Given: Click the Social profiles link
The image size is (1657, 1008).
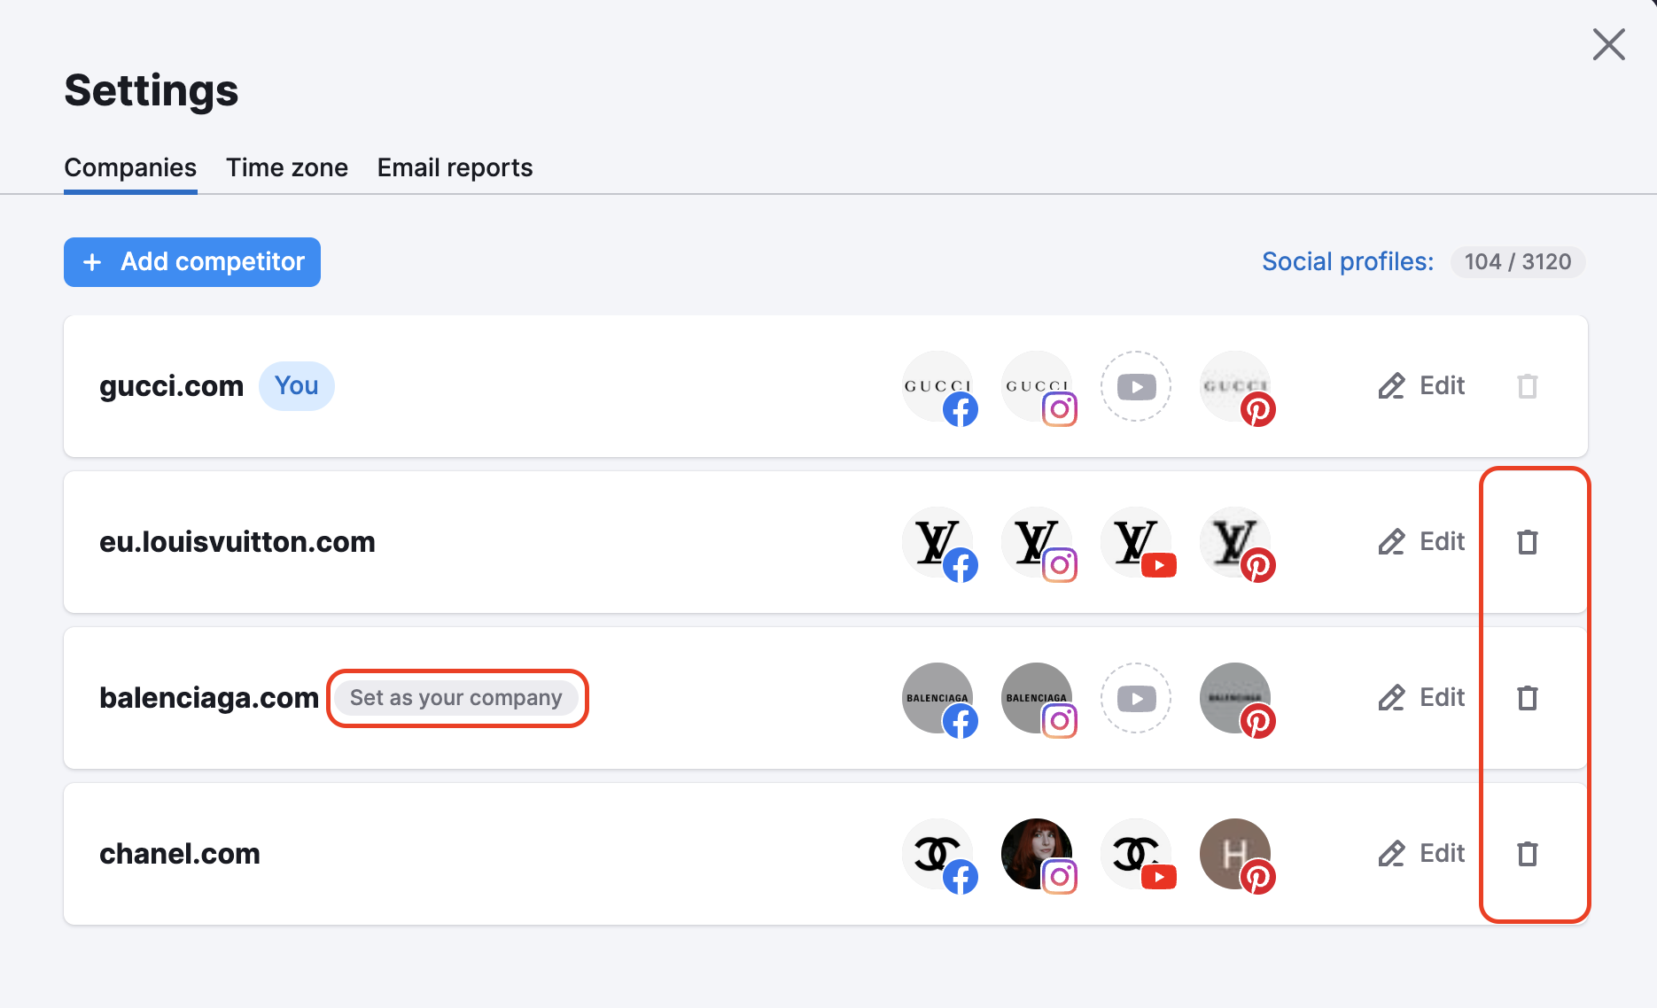Looking at the screenshot, I should (1347, 261).
